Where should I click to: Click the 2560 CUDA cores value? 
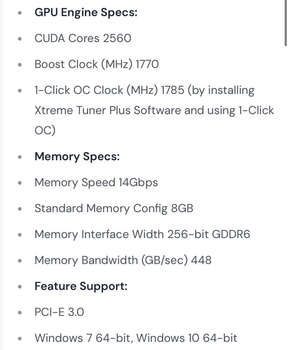pos(117,38)
